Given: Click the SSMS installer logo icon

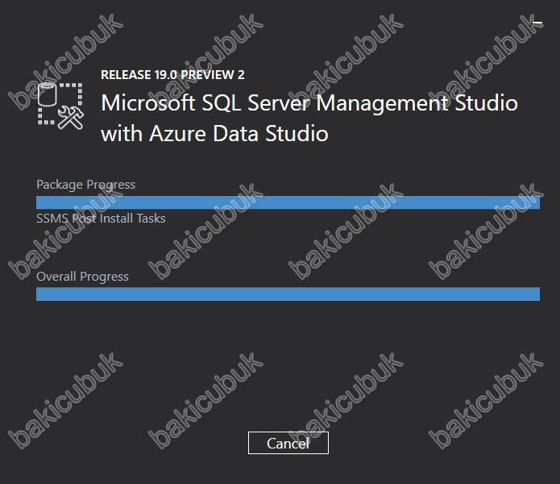Looking at the screenshot, I should click(x=60, y=106).
